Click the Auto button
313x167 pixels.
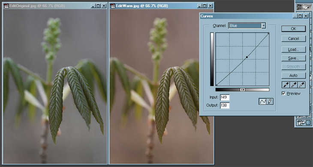293,76
